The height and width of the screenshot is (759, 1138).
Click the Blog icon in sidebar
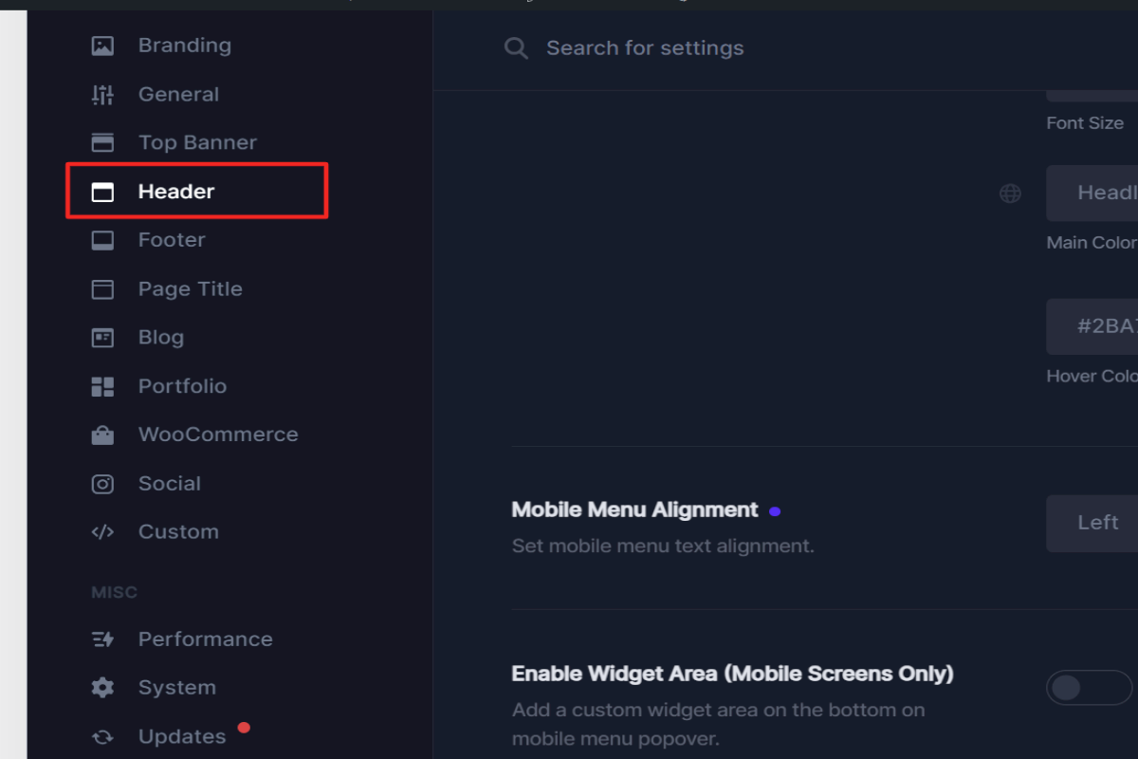(102, 338)
